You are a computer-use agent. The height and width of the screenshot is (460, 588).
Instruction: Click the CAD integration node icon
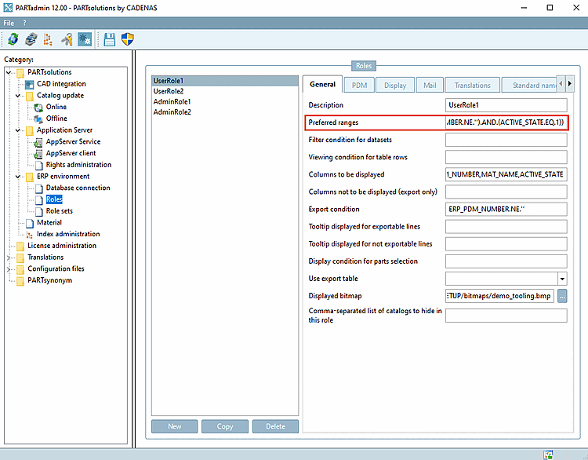pos(30,84)
